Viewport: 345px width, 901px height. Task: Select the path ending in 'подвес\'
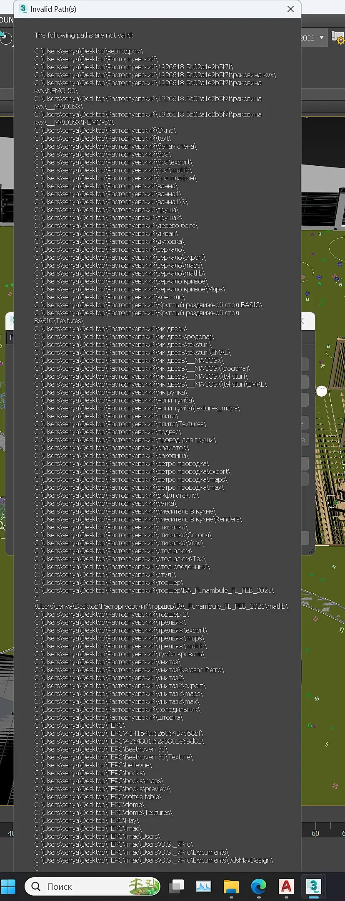point(108,432)
